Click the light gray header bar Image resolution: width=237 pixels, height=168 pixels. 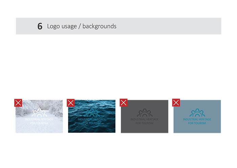169,26
